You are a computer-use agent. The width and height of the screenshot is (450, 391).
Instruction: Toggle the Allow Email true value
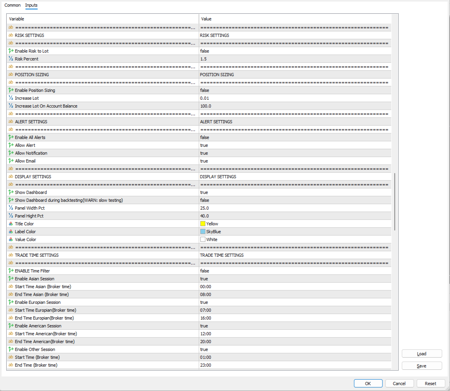[295, 161]
